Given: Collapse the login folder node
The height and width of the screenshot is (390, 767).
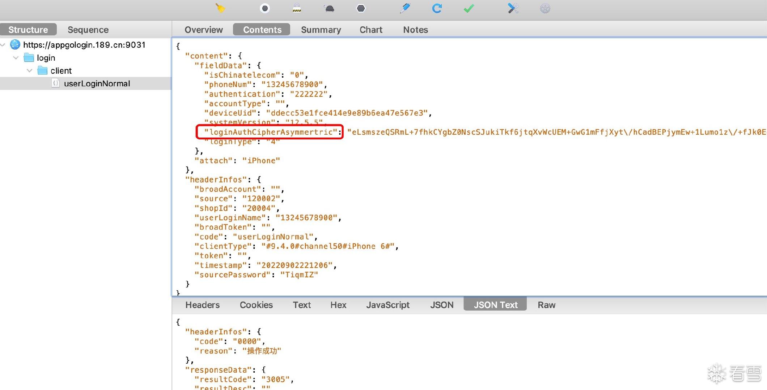Looking at the screenshot, I should click(x=16, y=58).
